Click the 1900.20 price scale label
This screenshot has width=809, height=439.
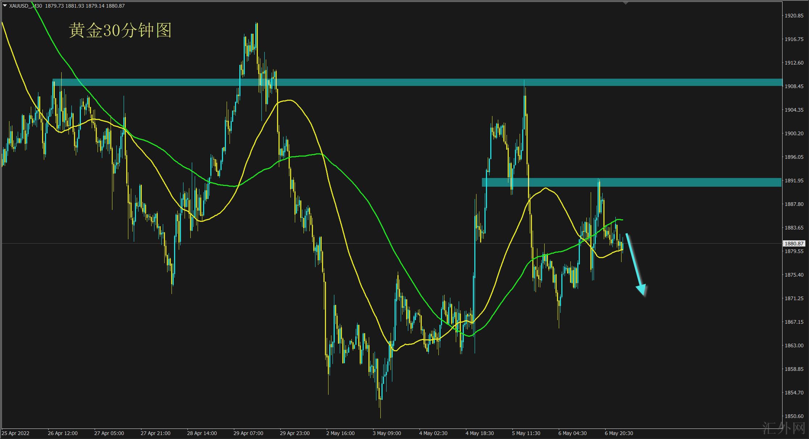pyautogui.click(x=794, y=133)
